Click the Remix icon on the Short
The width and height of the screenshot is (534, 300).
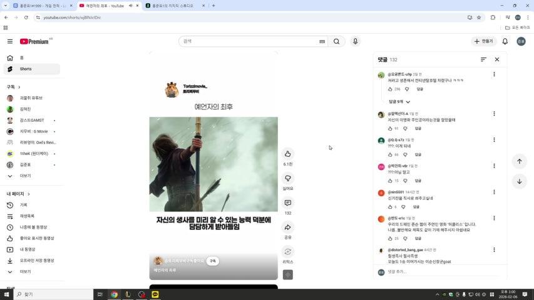(287, 252)
